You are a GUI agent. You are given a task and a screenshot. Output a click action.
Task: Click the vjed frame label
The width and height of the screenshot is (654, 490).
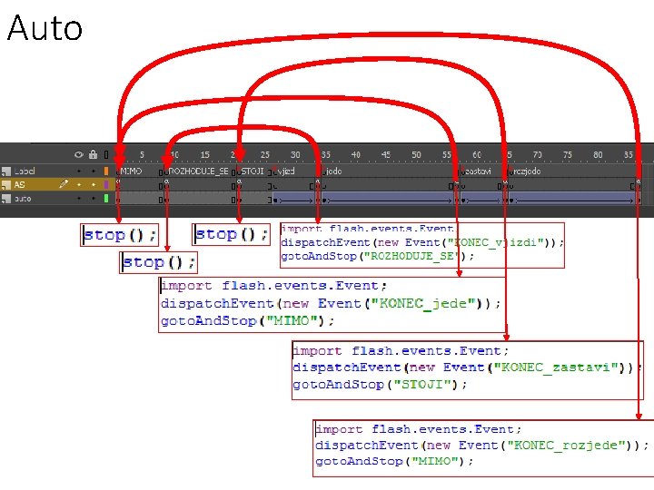click(285, 171)
